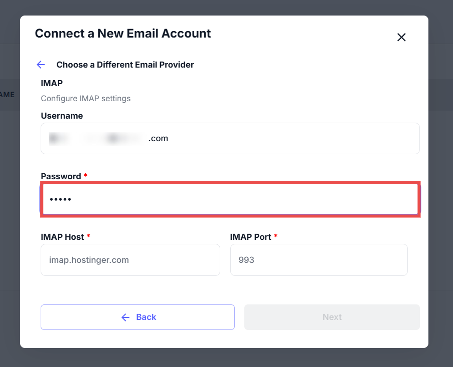This screenshot has height=367, width=453.
Task: Click the IMAP Port label
Action: 250,237
